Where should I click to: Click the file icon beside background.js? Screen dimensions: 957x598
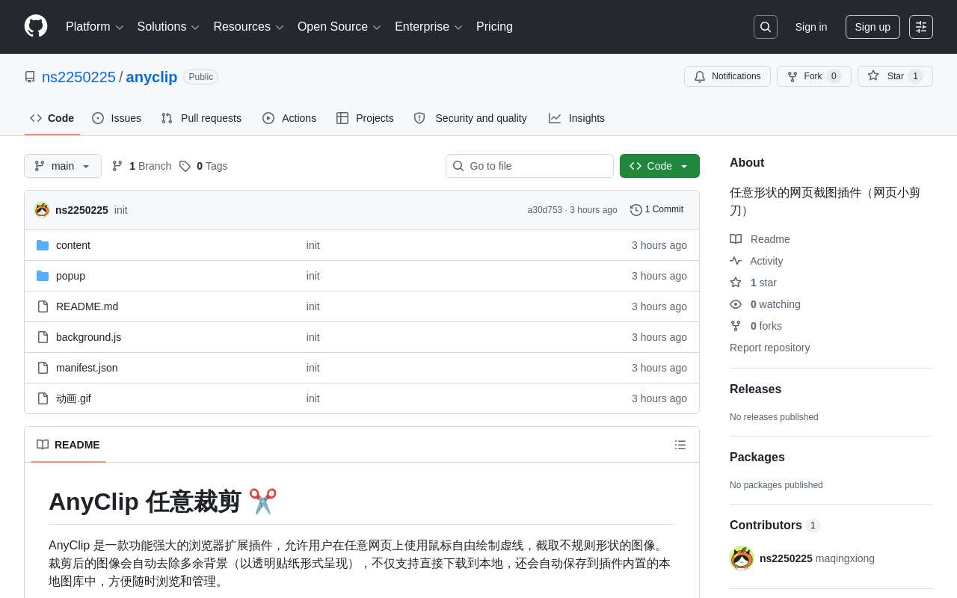tap(43, 337)
